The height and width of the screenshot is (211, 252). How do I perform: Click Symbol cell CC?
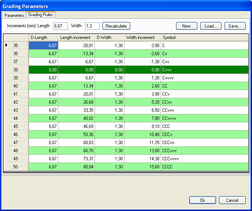[x=205, y=86]
